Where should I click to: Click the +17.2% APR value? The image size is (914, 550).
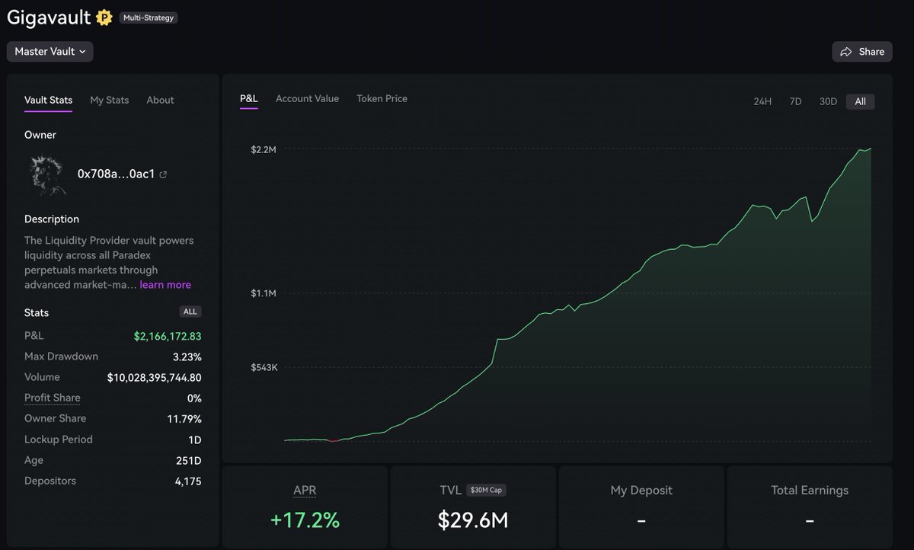point(305,520)
